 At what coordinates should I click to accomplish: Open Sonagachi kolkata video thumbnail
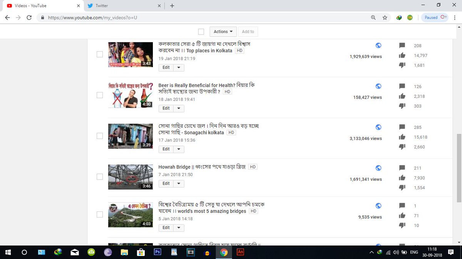click(x=131, y=136)
